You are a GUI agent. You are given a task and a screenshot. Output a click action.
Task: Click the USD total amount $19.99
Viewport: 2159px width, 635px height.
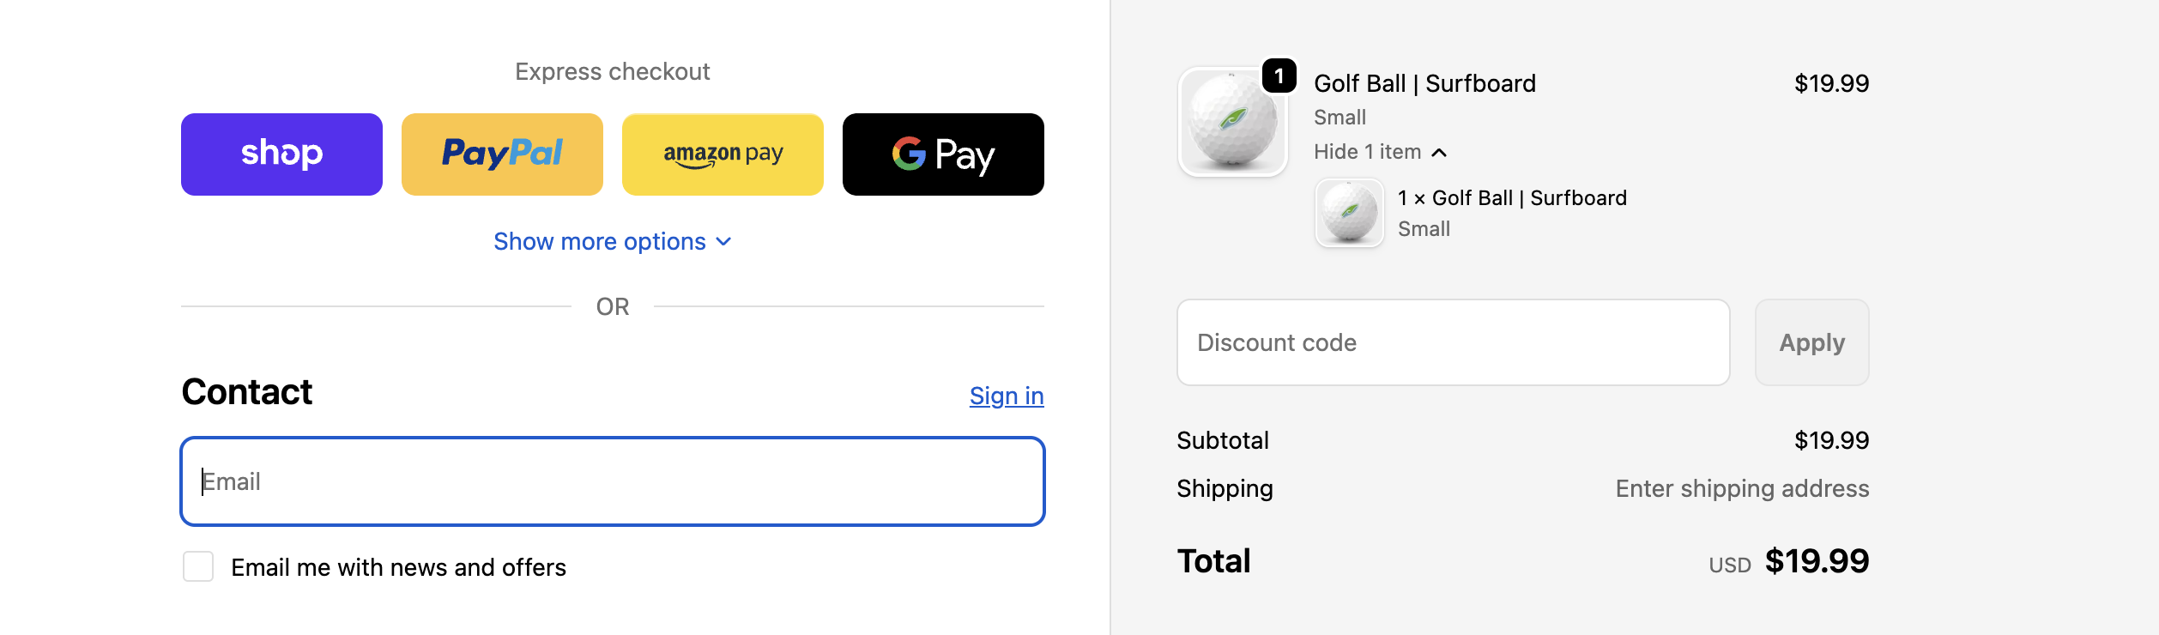click(1816, 561)
